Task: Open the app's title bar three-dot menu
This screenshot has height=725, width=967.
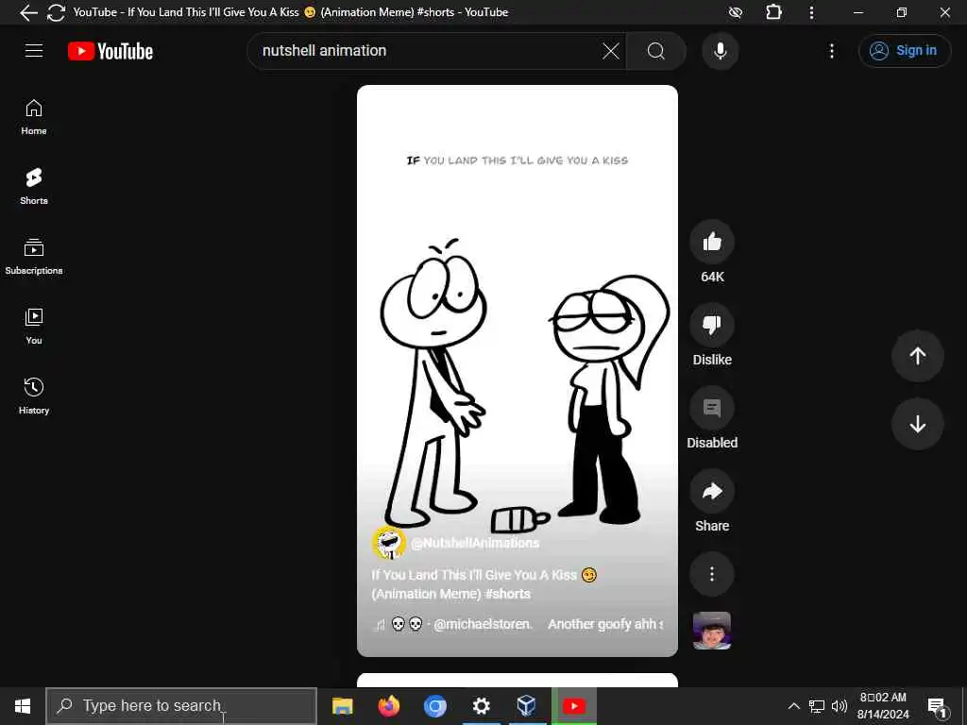Action: pos(811,12)
